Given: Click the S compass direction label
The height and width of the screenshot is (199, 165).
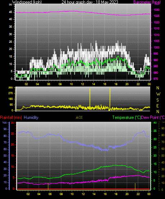Looking at the screenshot, I should (x=158, y=100).
